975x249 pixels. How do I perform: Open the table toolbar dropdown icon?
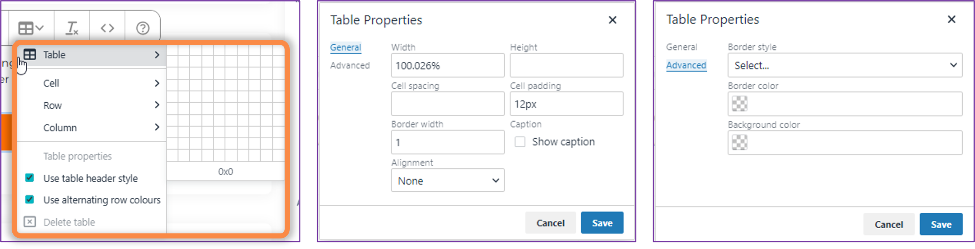tap(31, 28)
